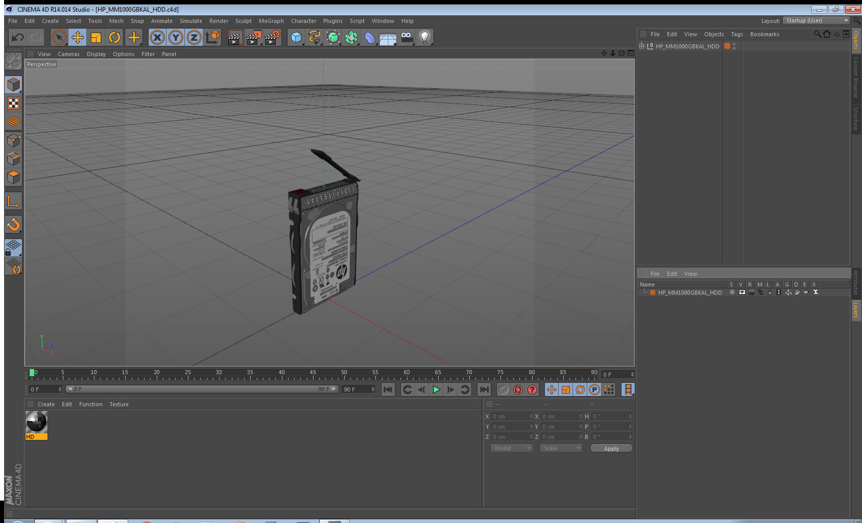Image resolution: width=862 pixels, height=523 pixels.
Task: Expand HP_MM1000GBKAL_HDD object tree
Action: tap(642, 46)
